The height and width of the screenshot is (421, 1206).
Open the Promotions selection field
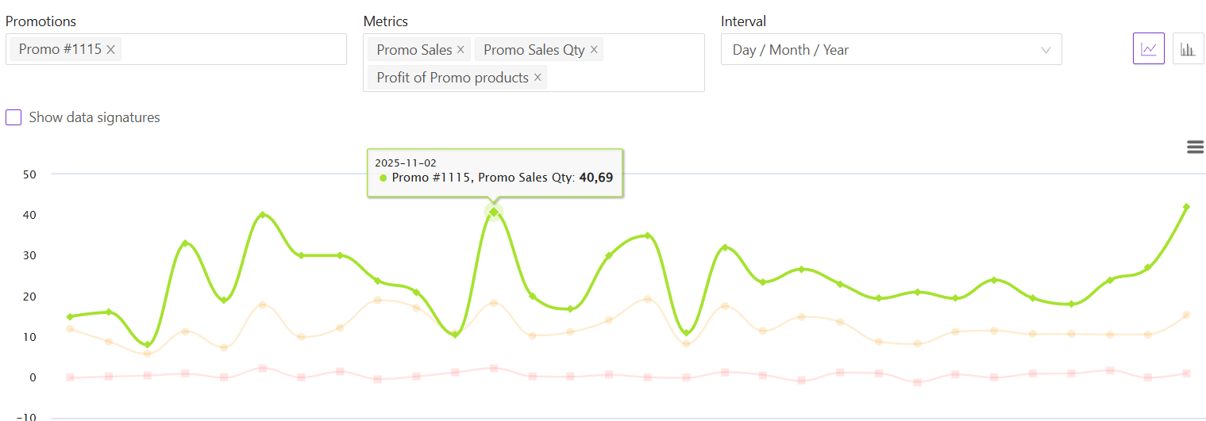click(x=230, y=49)
